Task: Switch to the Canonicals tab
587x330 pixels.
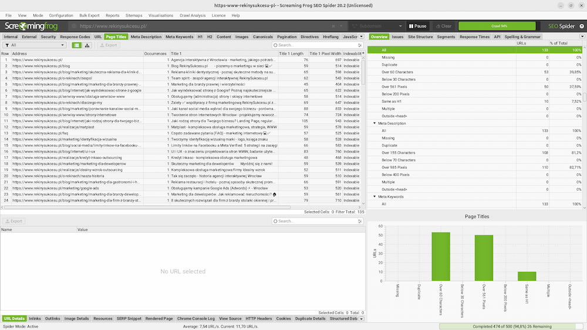Action: pos(263,36)
